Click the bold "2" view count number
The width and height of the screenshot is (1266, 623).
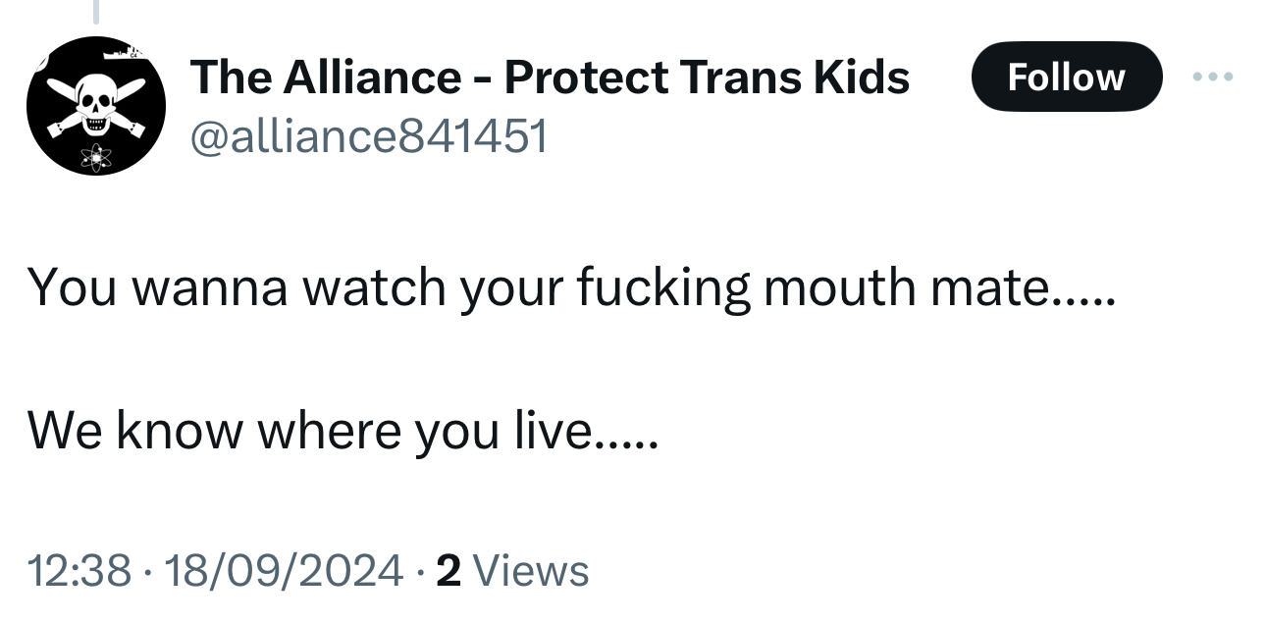[448, 571]
